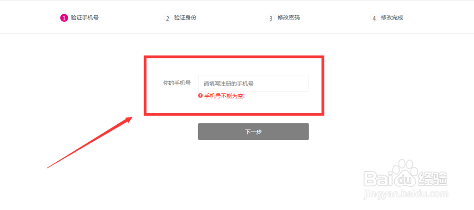474x210 pixels.
Task: Click the step 4 number circle
Action: tap(374, 18)
